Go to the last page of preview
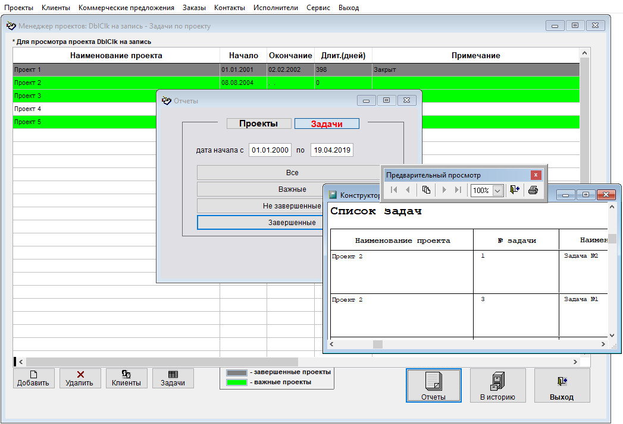This screenshot has height=424, width=623. click(458, 190)
